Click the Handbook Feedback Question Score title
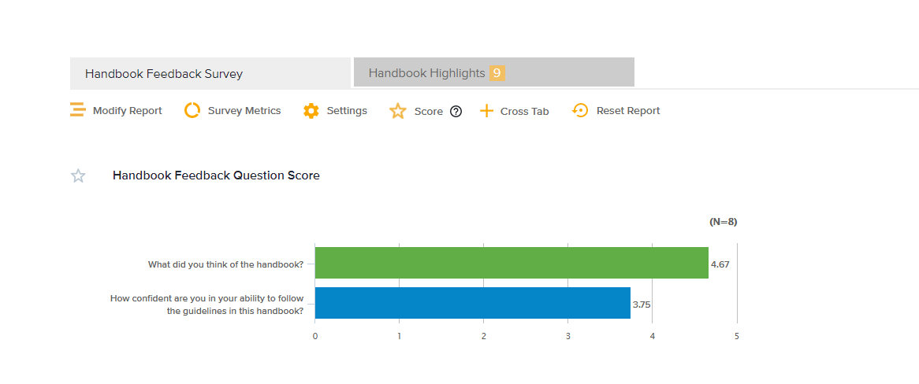The height and width of the screenshot is (384, 919). (x=216, y=175)
